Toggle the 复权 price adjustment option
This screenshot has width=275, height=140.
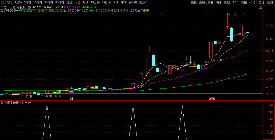(194, 2)
